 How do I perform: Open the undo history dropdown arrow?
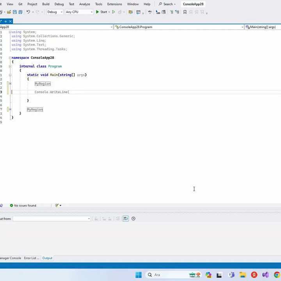click(33, 12)
